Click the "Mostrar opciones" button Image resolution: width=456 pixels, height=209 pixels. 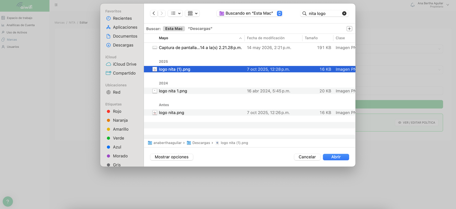pyautogui.click(x=172, y=157)
